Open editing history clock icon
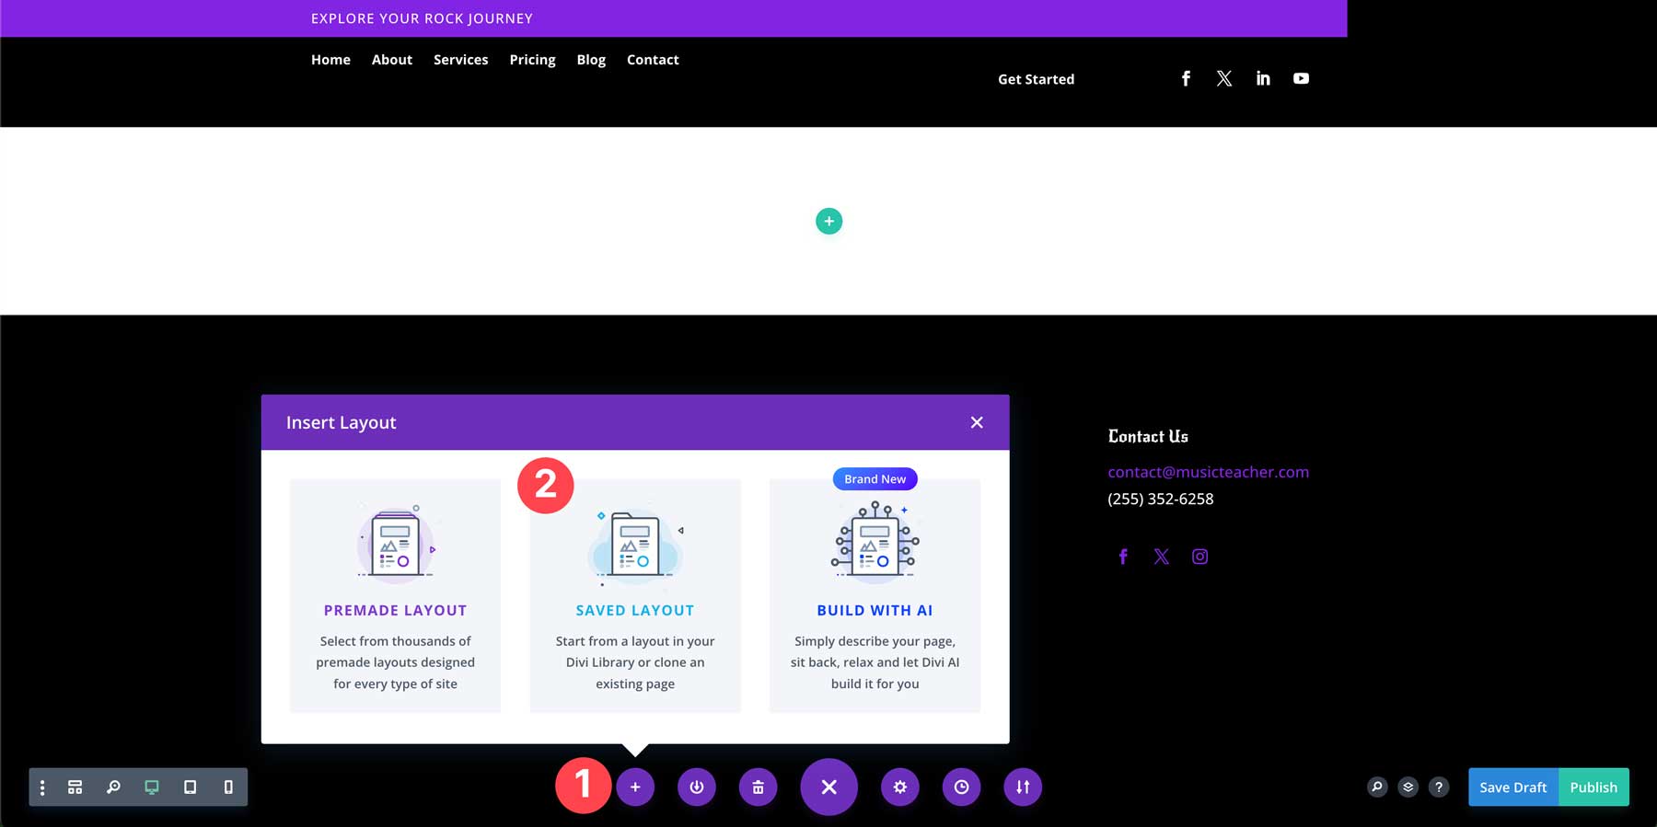 pos(961,787)
